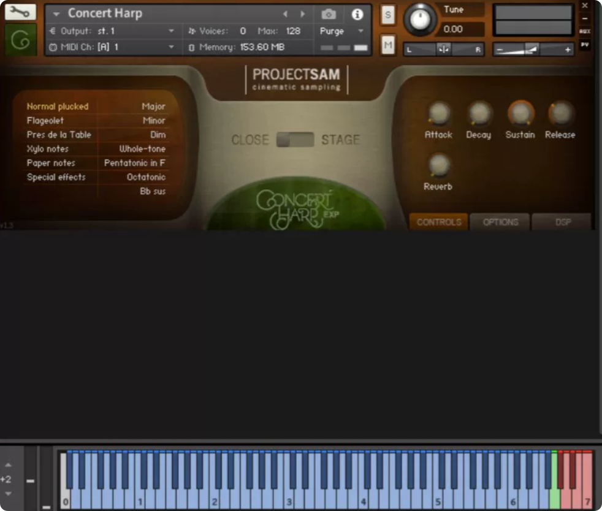Click the Reverb knob
Screen dimensions: 602x511
438,165
